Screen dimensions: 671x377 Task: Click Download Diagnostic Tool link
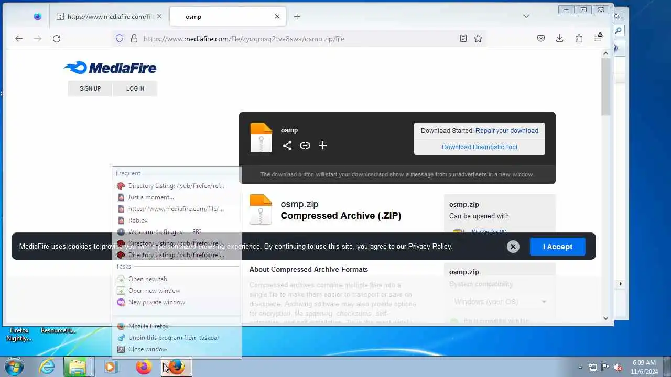(480, 147)
